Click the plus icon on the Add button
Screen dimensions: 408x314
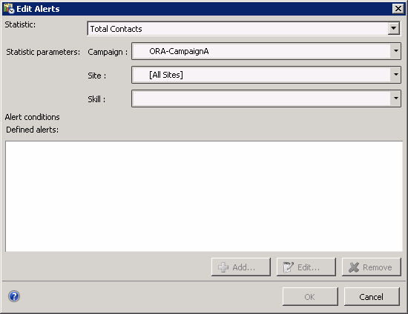pos(223,267)
